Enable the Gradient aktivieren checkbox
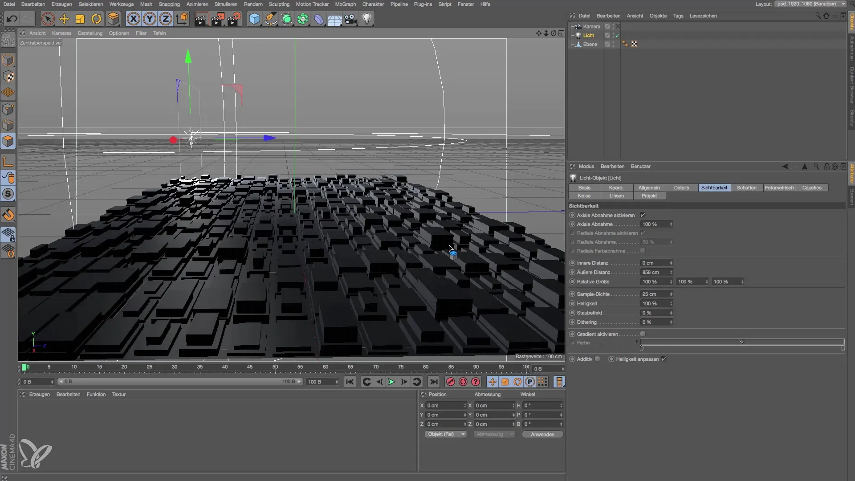The height and width of the screenshot is (481, 855). [x=643, y=334]
